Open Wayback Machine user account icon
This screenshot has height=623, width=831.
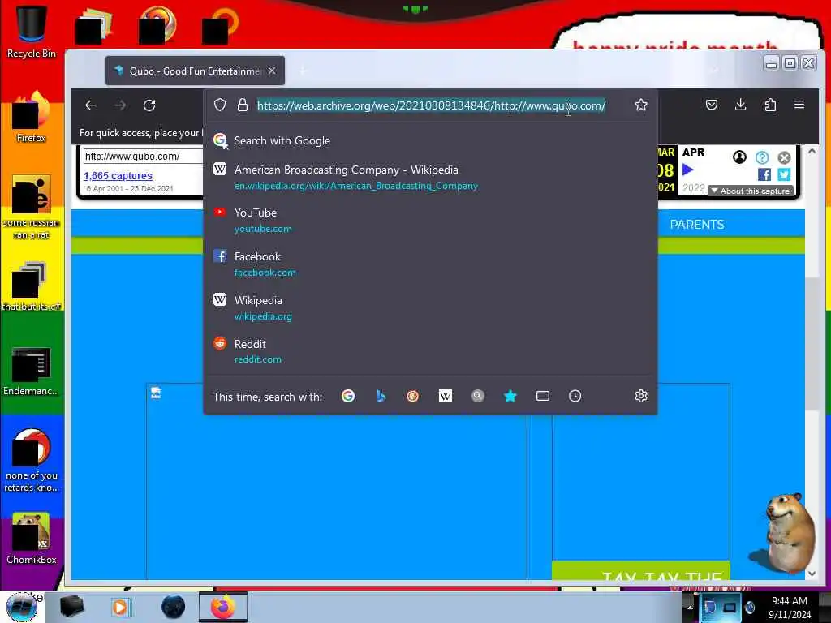click(739, 157)
